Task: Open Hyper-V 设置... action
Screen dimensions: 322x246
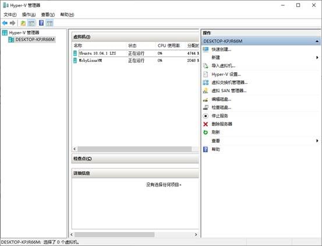Action: coord(226,74)
